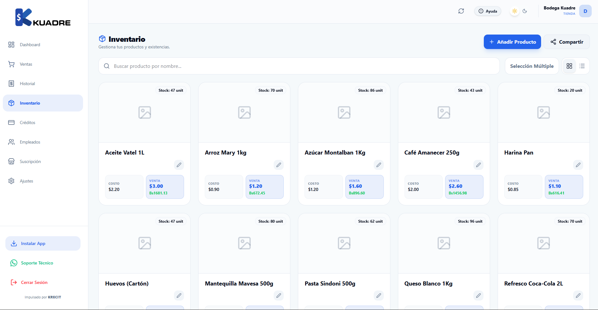Open the Ayuda help button
This screenshot has height=310, width=598.
coord(488,11)
